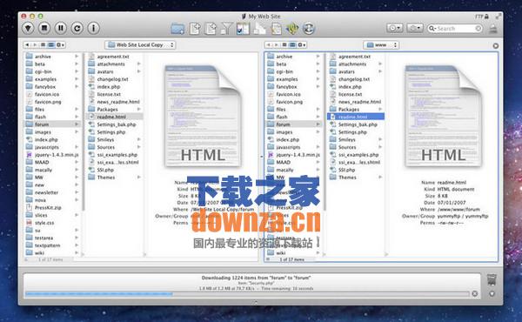Select the highlighted readme.html in the remote pane
The image size is (522, 322).
point(356,117)
